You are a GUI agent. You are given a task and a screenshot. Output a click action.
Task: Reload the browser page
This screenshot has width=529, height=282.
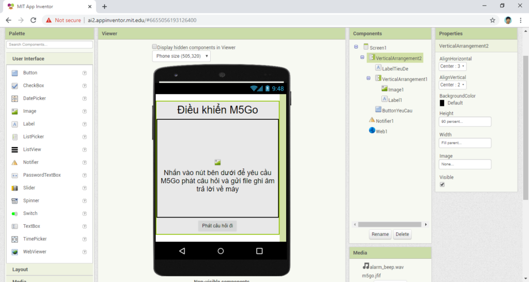(34, 20)
